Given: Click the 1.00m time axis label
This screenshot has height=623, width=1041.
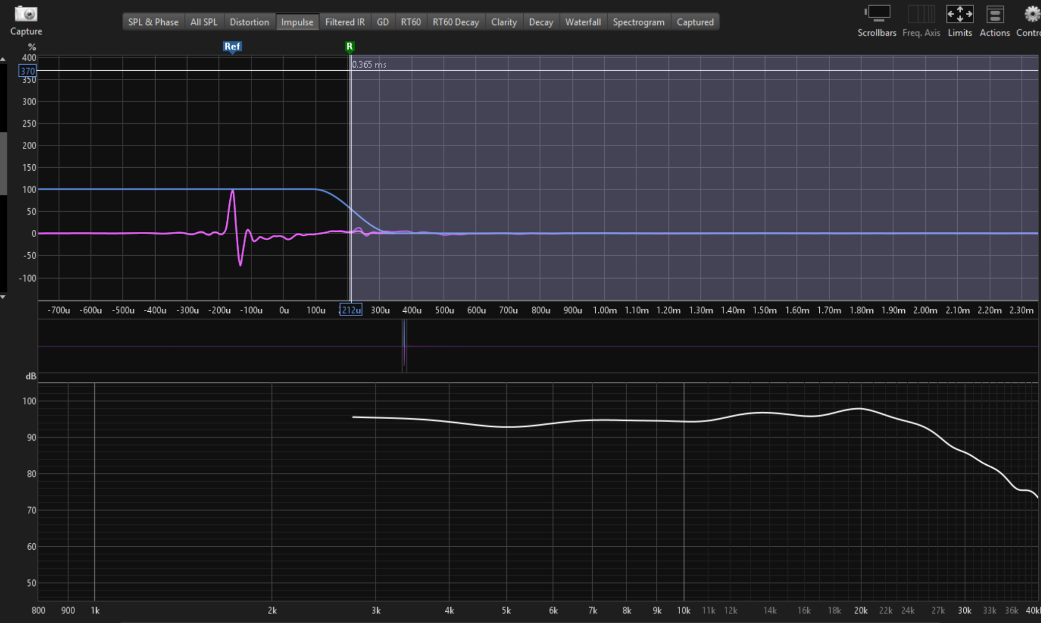Looking at the screenshot, I should coord(605,310).
